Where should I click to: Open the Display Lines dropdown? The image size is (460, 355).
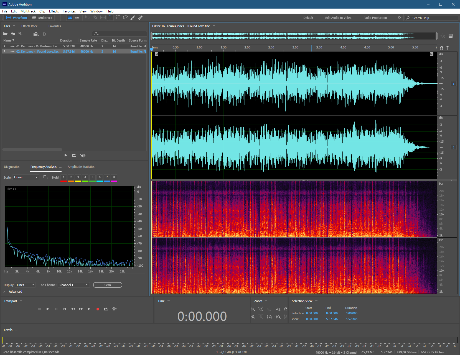tap(25, 285)
